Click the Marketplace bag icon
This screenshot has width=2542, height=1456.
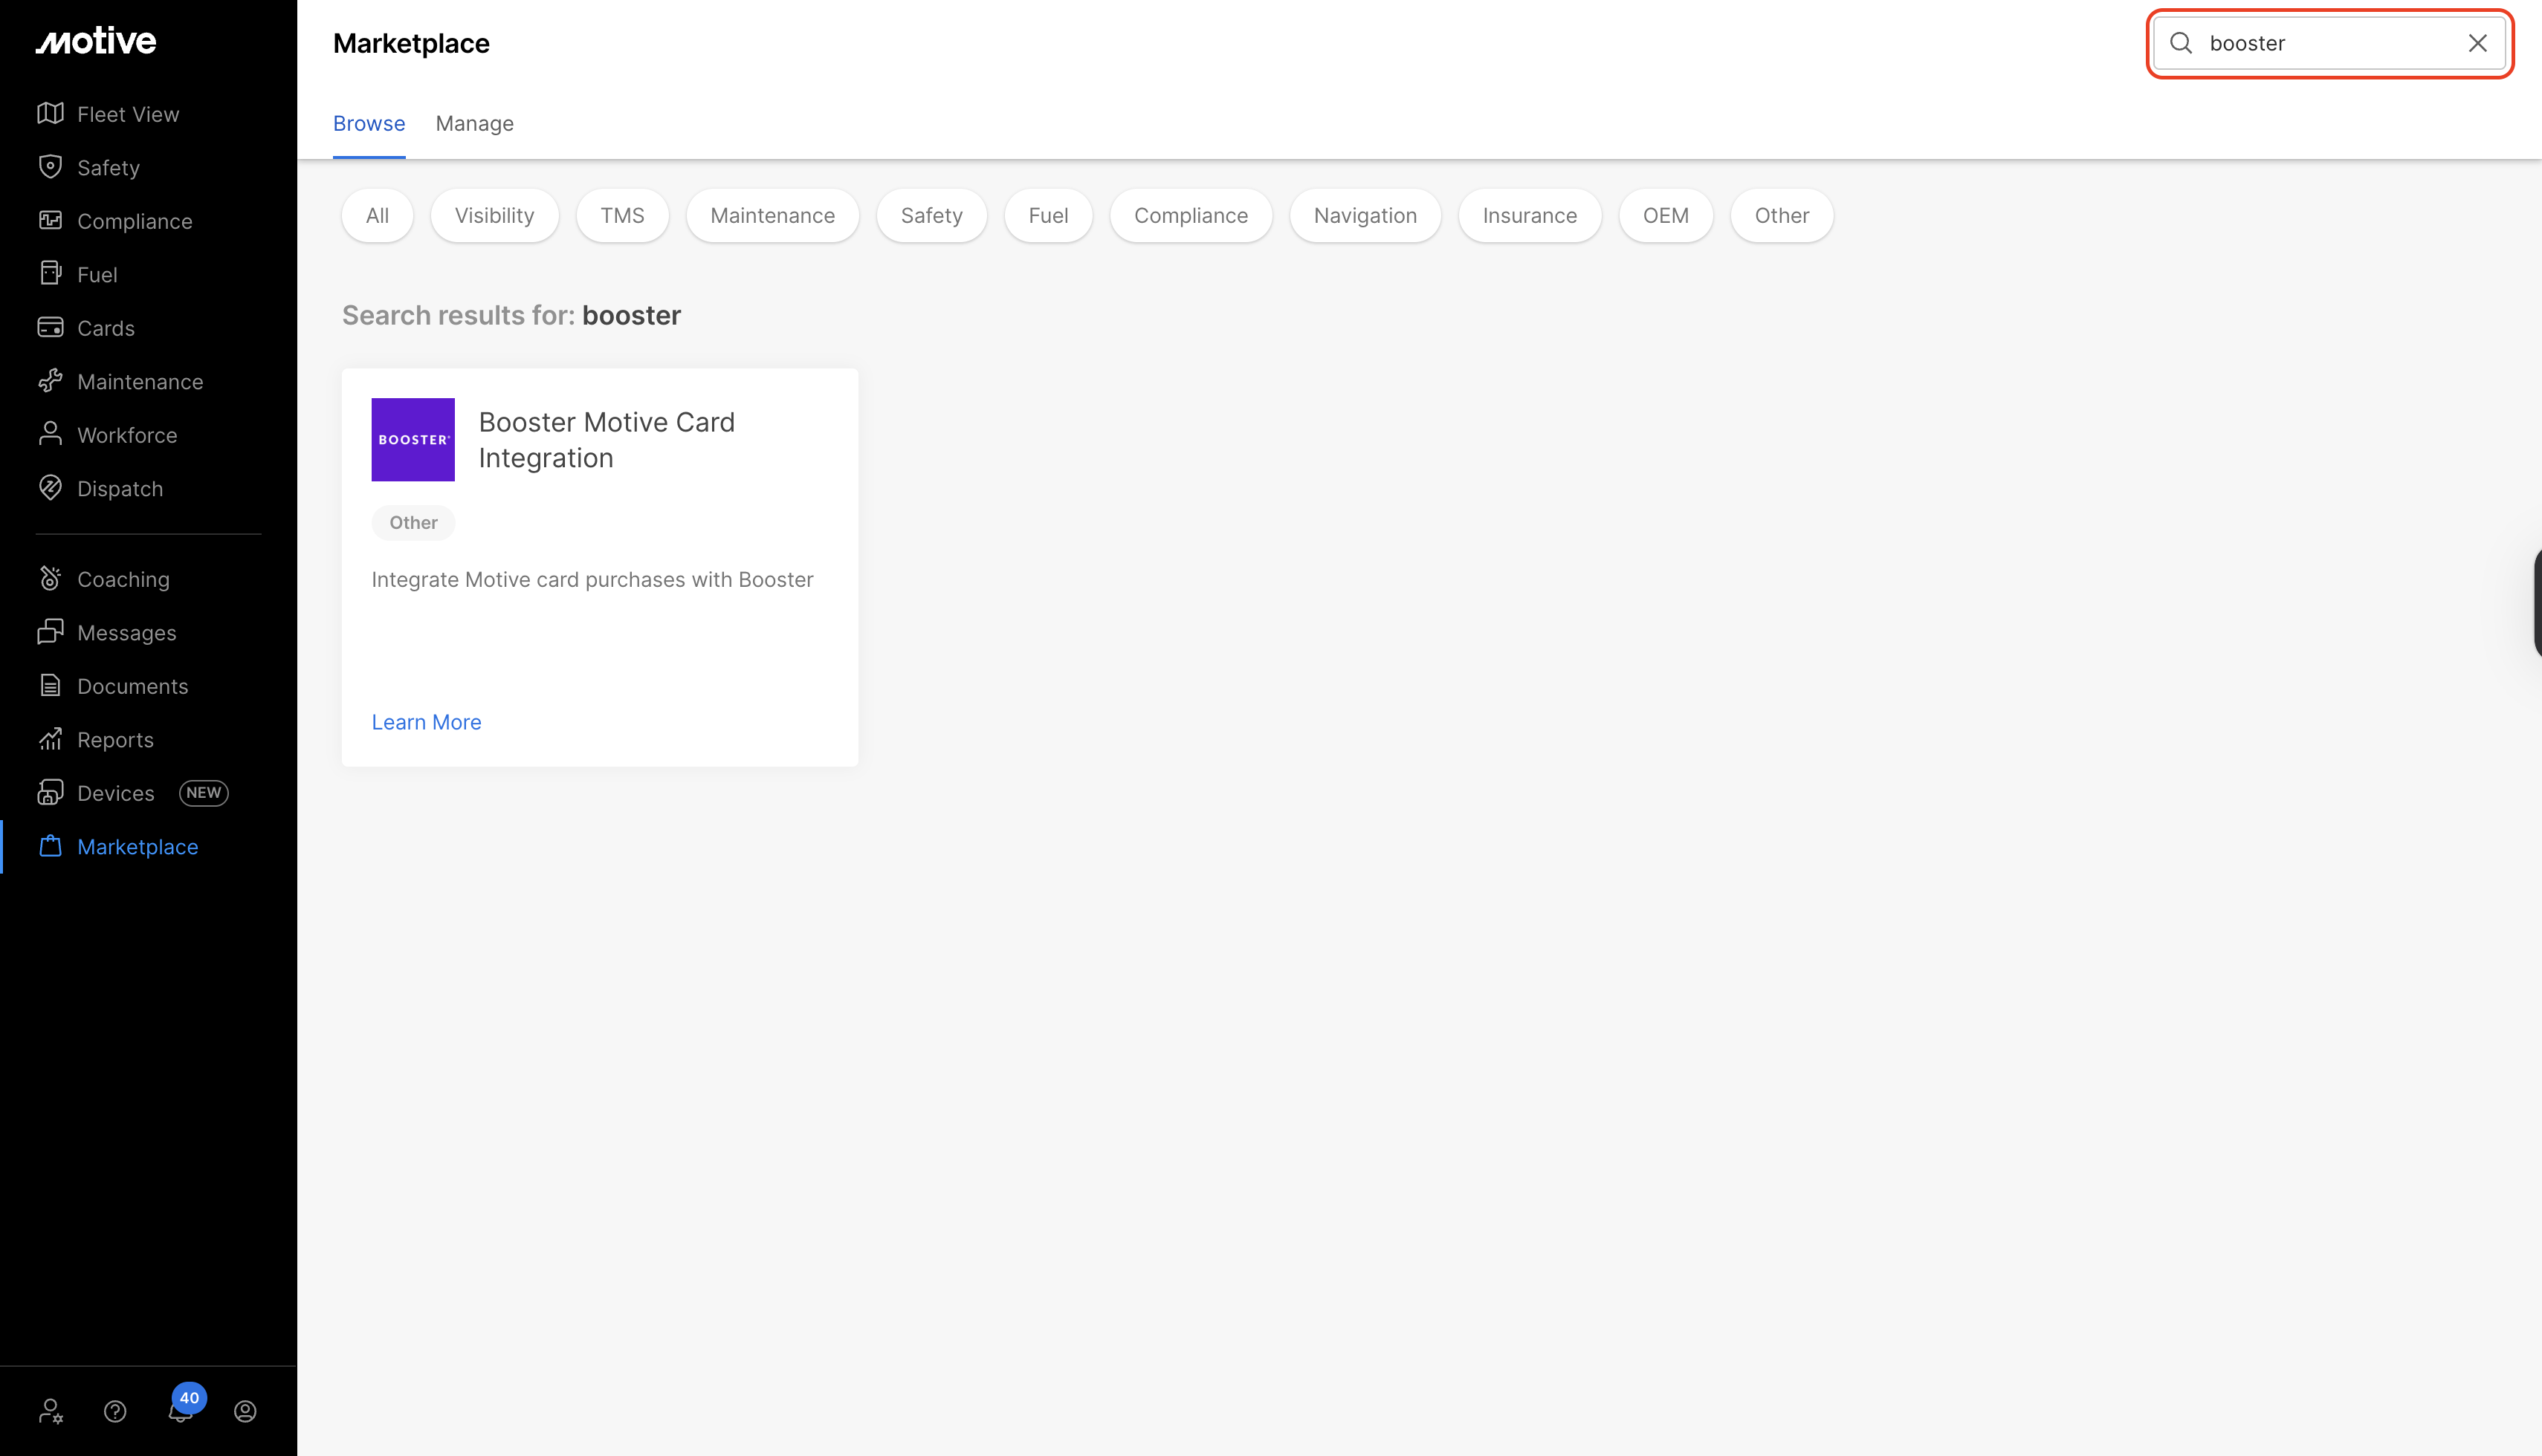pyautogui.click(x=50, y=846)
